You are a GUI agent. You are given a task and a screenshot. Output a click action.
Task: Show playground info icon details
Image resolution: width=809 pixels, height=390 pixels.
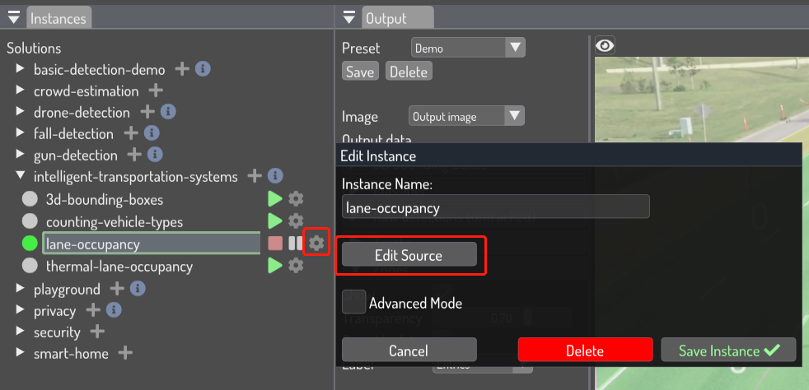point(138,289)
